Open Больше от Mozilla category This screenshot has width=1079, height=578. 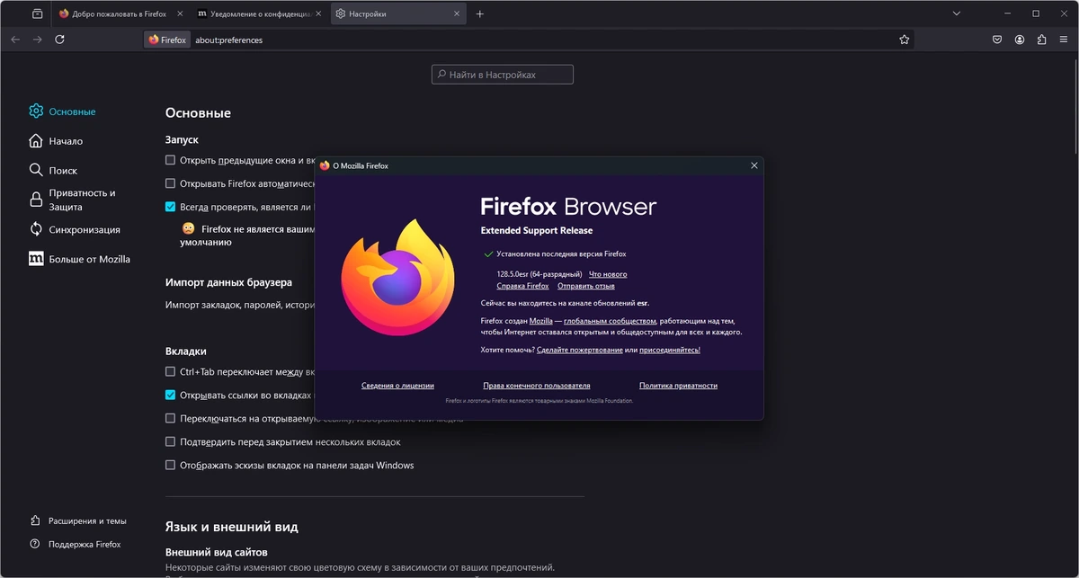coord(79,259)
